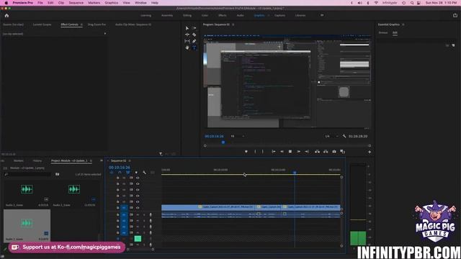Open timeline display settings wrench
The width and height of the screenshot is (461, 259).
click(144, 173)
